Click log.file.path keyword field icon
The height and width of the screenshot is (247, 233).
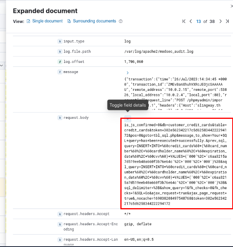60,52
